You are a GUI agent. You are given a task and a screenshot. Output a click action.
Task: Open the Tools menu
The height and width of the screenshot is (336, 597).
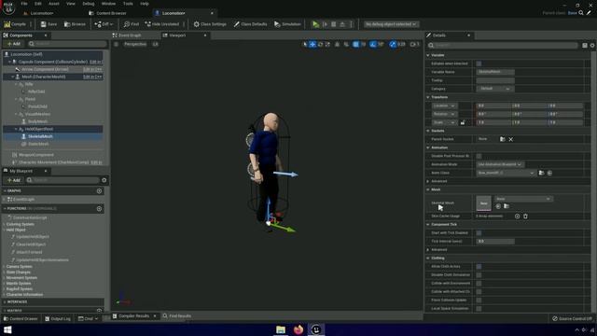pyautogui.click(x=128, y=4)
